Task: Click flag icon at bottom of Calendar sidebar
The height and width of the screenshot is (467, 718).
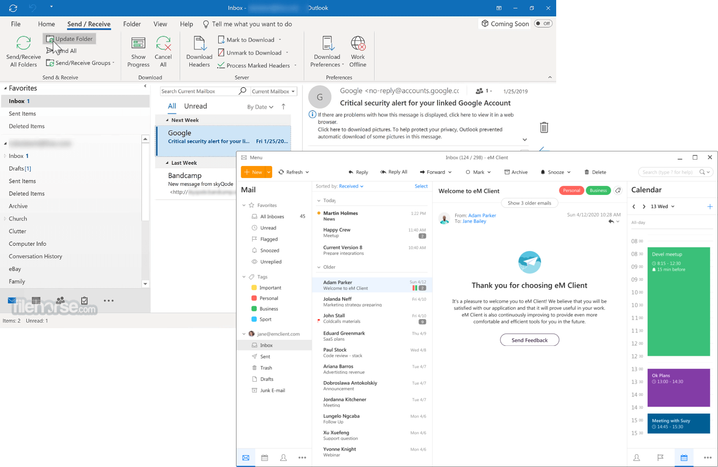Action: coord(660,458)
